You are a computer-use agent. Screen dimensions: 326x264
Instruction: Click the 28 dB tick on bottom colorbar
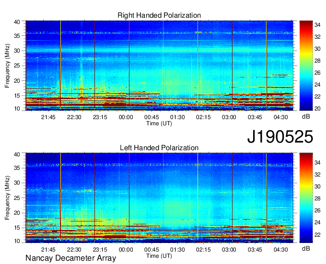[x=317, y=198]
